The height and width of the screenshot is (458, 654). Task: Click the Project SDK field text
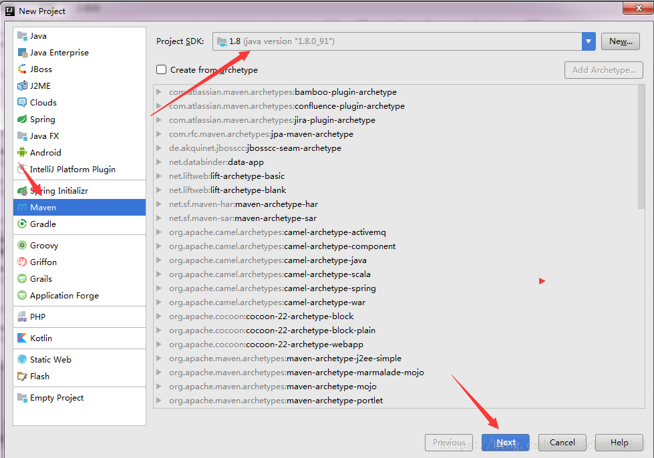[281, 41]
